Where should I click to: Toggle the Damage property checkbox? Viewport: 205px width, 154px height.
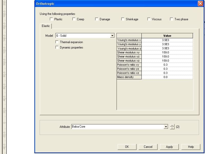coord(97,19)
